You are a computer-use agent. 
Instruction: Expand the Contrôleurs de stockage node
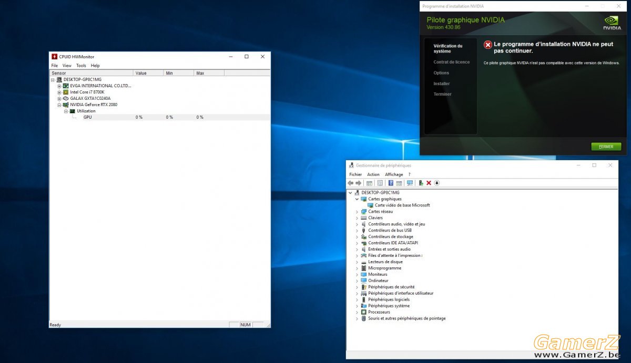click(357, 237)
